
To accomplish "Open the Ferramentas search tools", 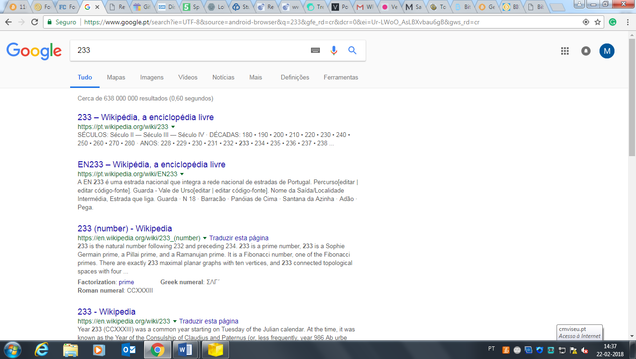I will tap(340, 78).
